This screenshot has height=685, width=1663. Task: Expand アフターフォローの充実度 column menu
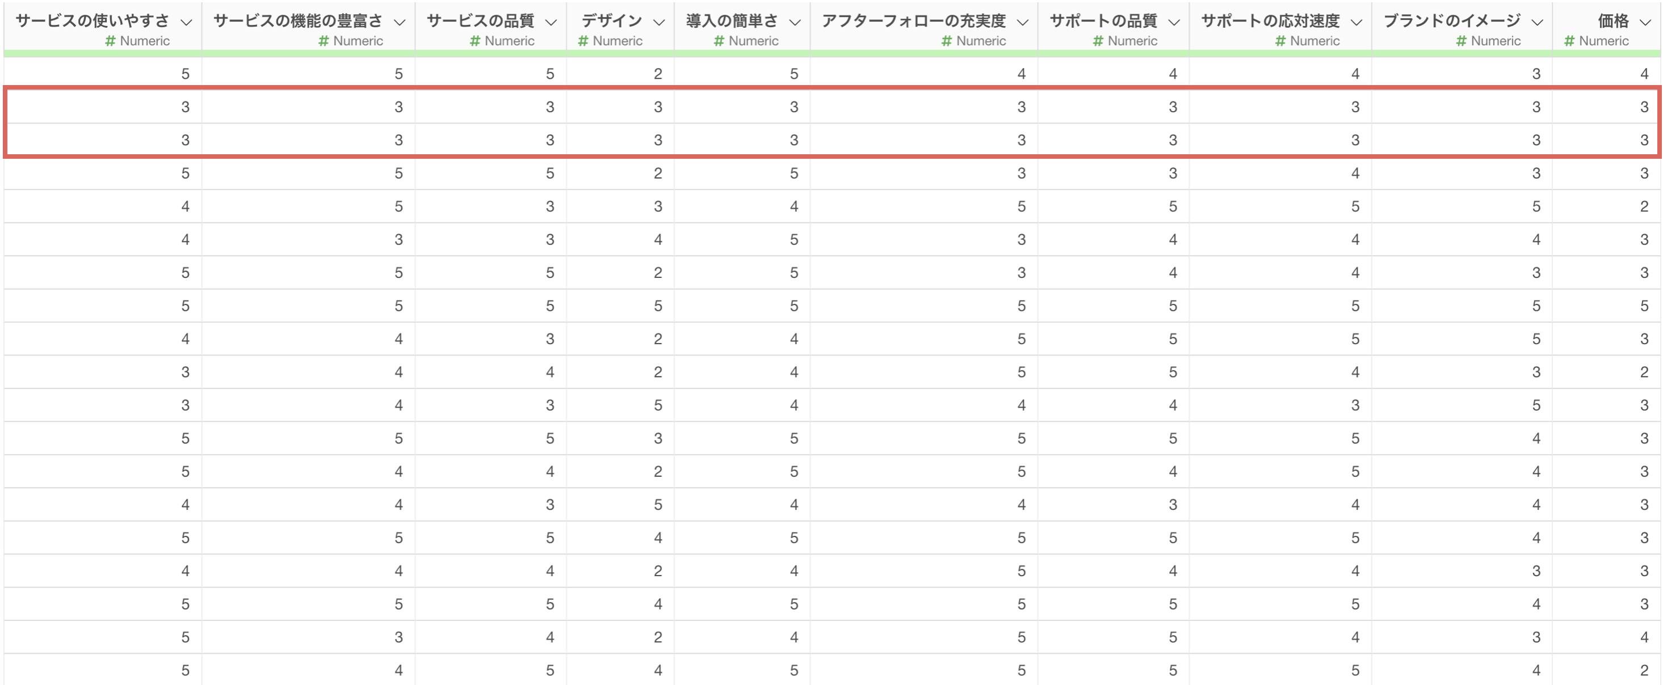pyautogui.click(x=1022, y=23)
